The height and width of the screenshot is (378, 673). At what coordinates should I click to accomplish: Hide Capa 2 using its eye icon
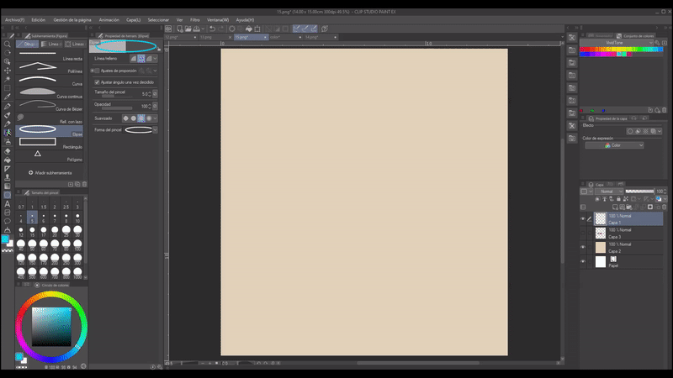pyautogui.click(x=583, y=246)
